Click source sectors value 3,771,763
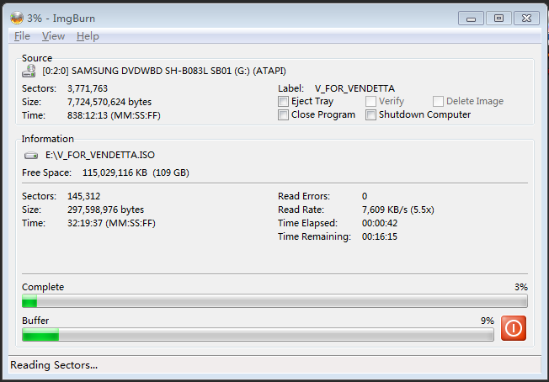This screenshot has height=382, width=549. click(88, 88)
